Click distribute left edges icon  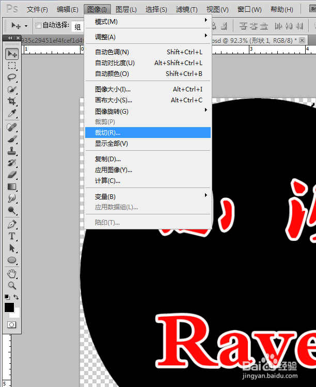[x=278, y=26]
